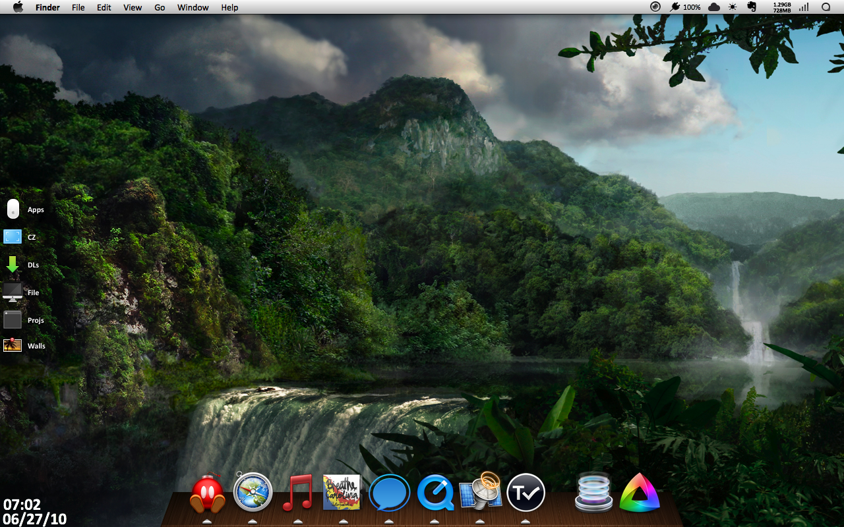
Task: Open the Window menu
Action: [x=193, y=7]
